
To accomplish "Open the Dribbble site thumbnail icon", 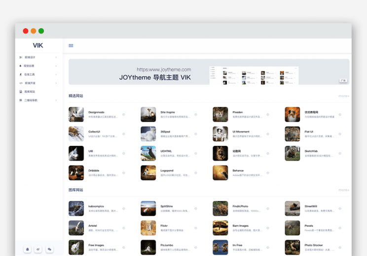I will pyautogui.click(x=76, y=172).
